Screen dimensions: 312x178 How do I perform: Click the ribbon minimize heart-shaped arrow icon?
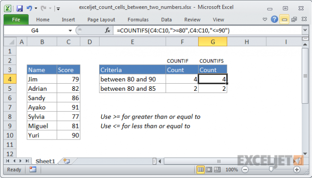tap(264, 19)
